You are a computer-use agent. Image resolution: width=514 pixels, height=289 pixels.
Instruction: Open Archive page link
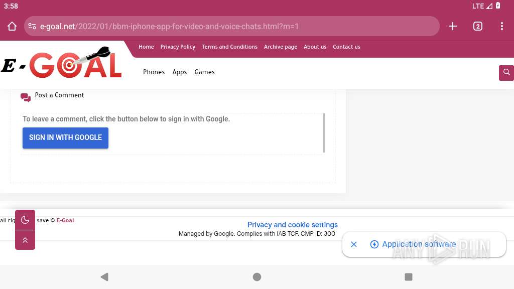(x=281, y=47)
